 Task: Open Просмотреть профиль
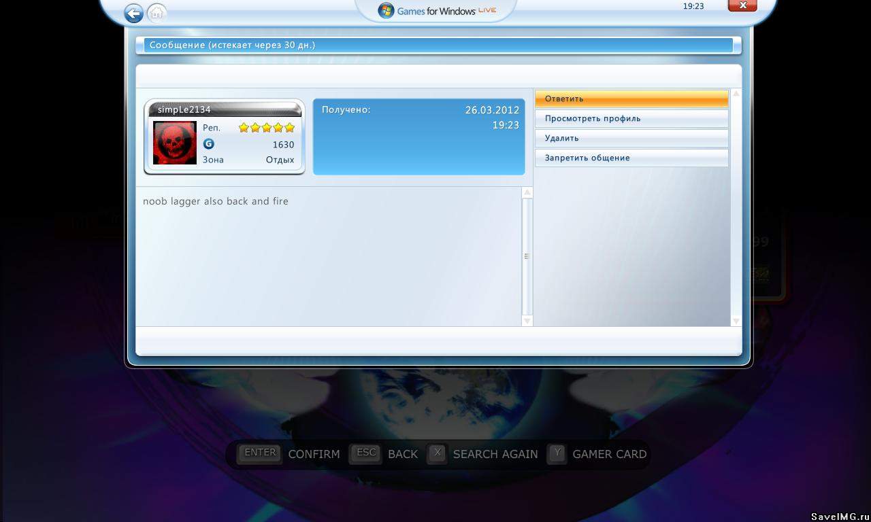[631, 118]
